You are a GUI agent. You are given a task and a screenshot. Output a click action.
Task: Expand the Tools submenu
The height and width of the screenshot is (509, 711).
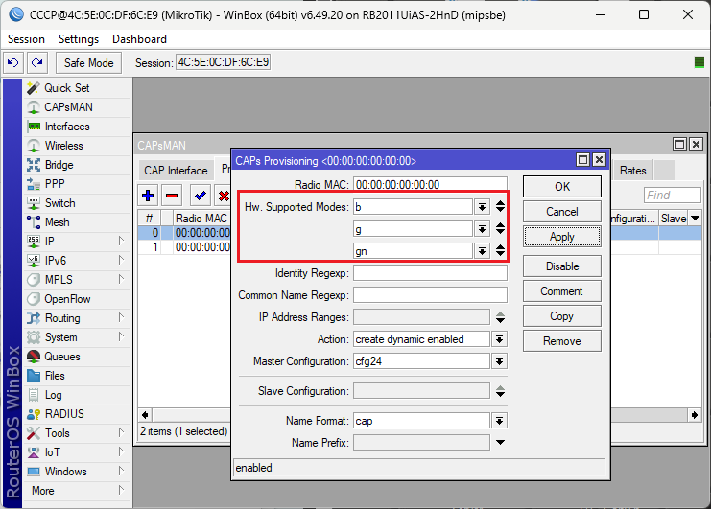coord(121,432)
